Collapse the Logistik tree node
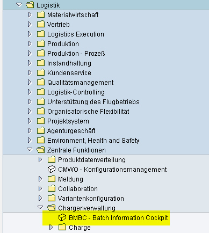 click(19, 5)
